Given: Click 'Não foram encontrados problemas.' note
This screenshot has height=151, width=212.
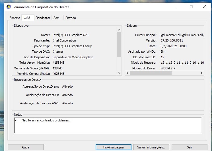Looking at the screenshot, I should coord(46,120).
